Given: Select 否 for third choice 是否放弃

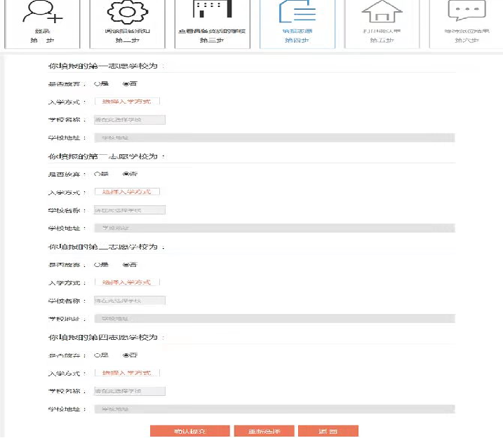Looking at the screenshot, I should pyautogui.click(x=126, y=265).
